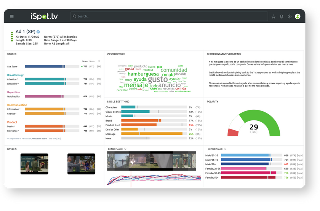The height and width of the screenshot is (211, 320).
Task: Open the green user profile avatar
Action: 298,16
